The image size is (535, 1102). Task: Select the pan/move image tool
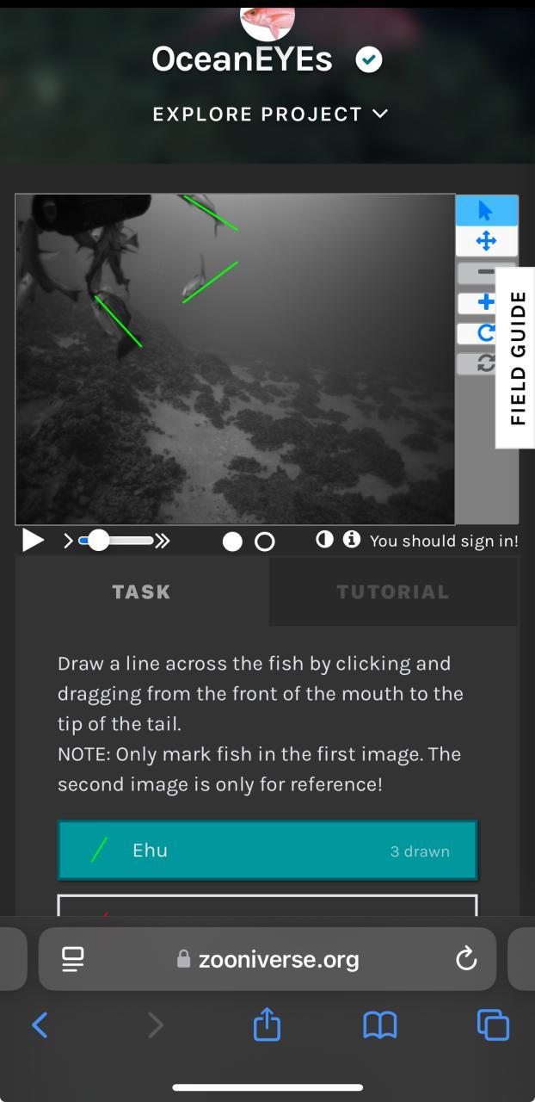(486, 241)
